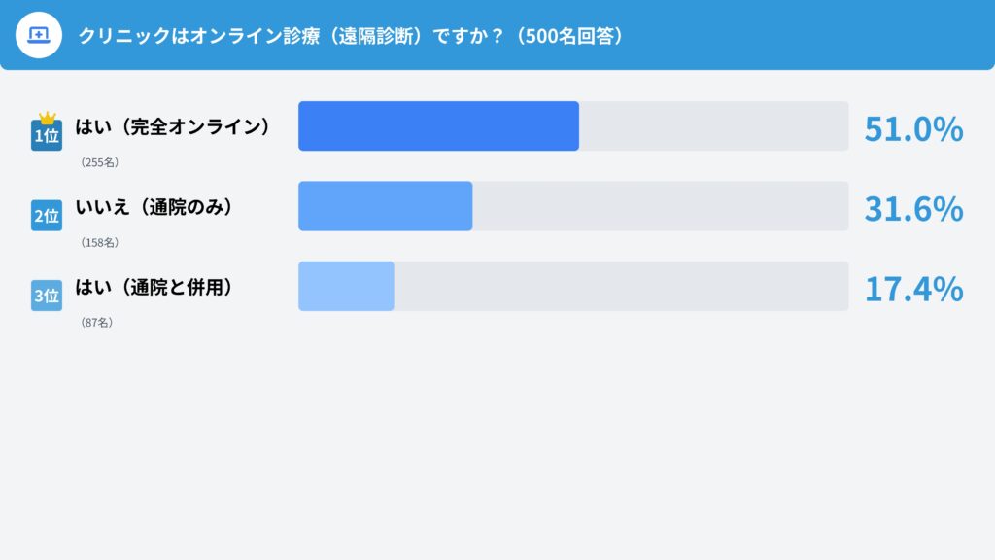This screenshot has height=560, width=995.
Task: Click the はい（完全オンライン） label
Action: [x=173, y=126]
